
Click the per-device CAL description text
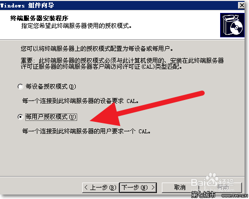pos(80,101)
